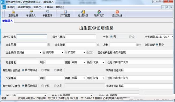Click the mother's 有效身份证号码 field
This screenshot has width=175, height=102.
(148, 70)
